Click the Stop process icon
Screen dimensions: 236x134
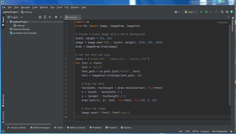(x=216, y=12)
